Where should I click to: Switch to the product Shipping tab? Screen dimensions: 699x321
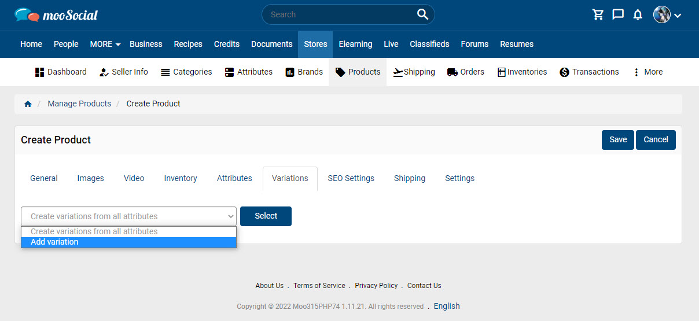click(410, 178)
